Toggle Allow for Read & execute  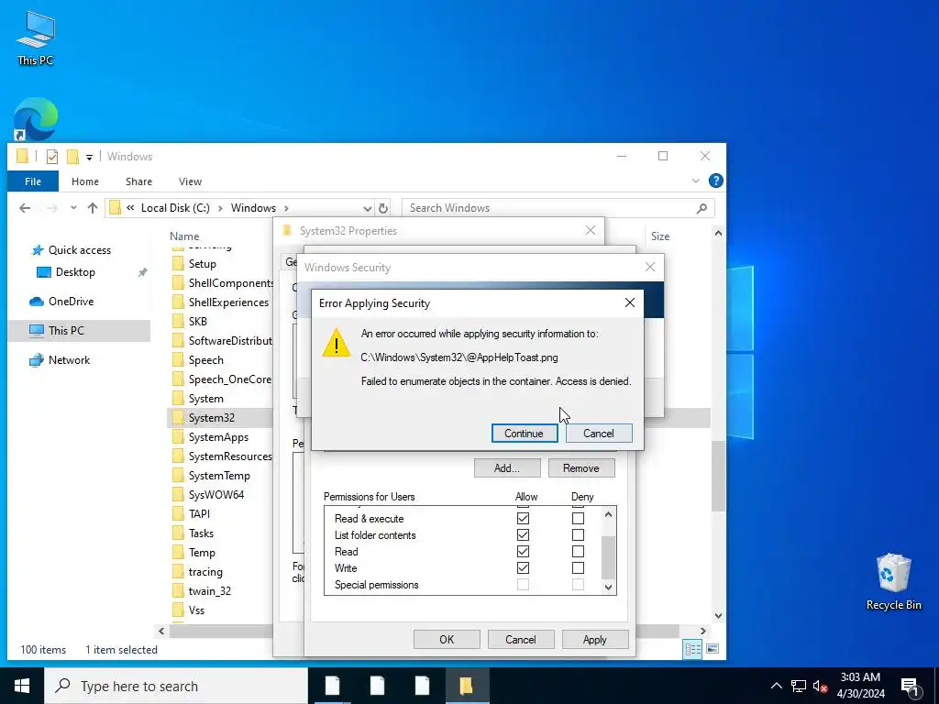pyautogui.click(x=523, y=519)
